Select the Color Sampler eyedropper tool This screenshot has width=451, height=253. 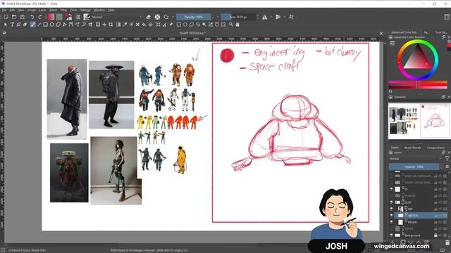click(125, 25)
